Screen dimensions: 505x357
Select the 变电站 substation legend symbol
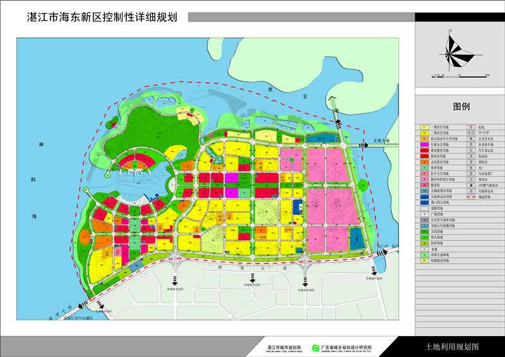[470, 178]
